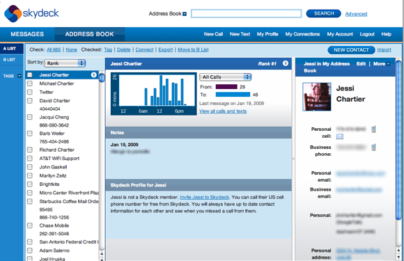This screenshot has height=261, width=404.
Task: Click the Import link
Action: tap(384, 49)
